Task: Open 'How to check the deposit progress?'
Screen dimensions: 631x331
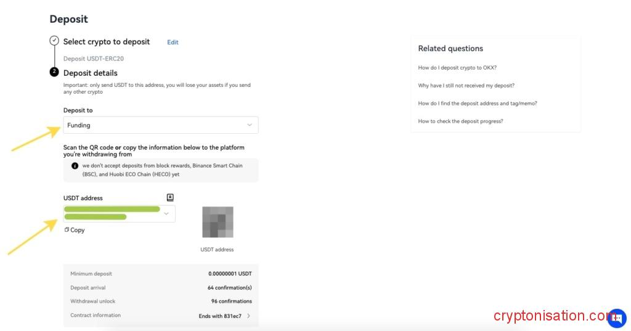Action: (x=460, y=121)
